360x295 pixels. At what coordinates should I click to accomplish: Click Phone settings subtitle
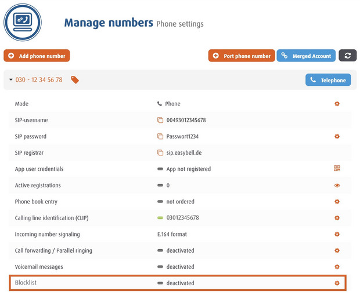180,24
